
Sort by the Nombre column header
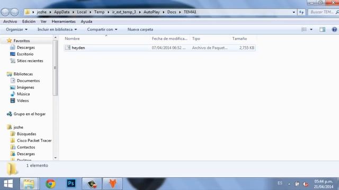pyautogui.click(x=72, y=39)
